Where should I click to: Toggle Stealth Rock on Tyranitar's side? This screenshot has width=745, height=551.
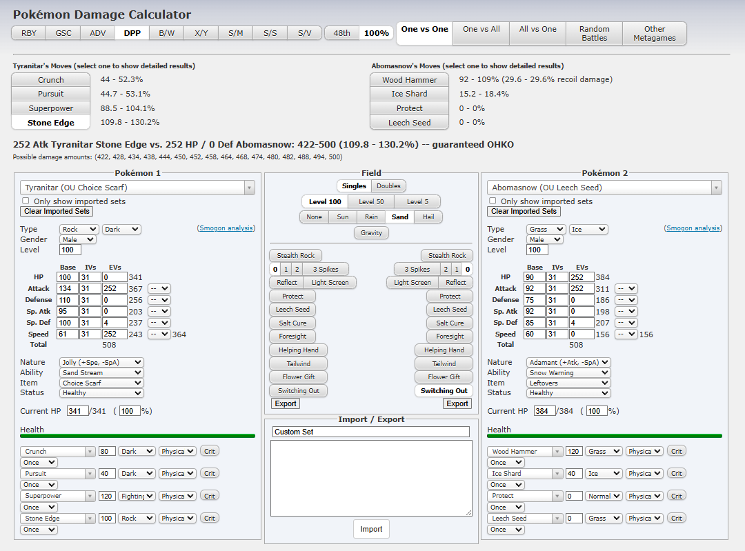pyautogui.click(x=295, y=255)
